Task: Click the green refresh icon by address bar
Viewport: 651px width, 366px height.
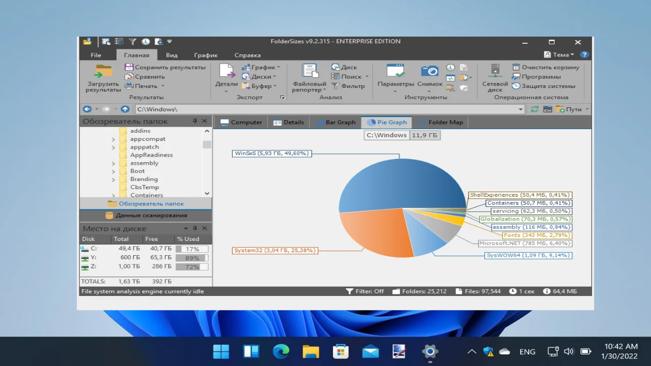Action: (535, 109)
